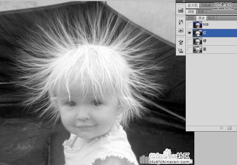Expand the collapsed panel dock double arrows
The height and width of the screenshot is (165, 237).
click(x=184, y=1)
